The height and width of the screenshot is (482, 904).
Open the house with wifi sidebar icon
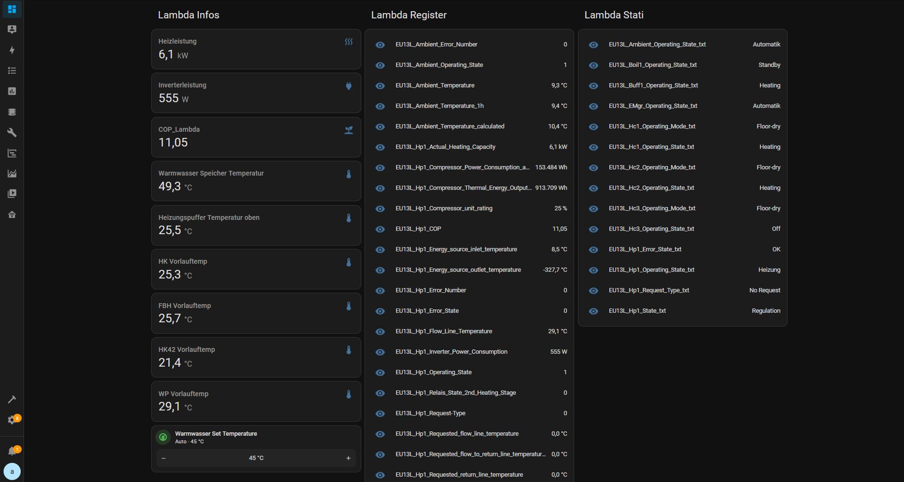tap(12, 215)
